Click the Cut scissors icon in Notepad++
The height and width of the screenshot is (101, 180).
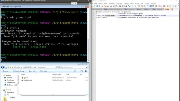tap(111, 6)
